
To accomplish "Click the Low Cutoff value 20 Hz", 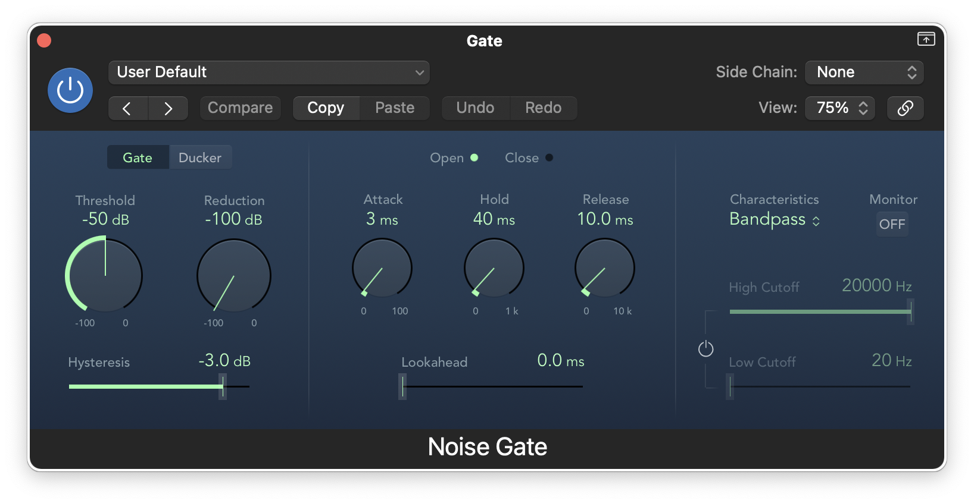I will [892, 361].
